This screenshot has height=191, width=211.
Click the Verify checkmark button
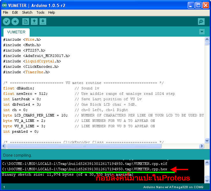tap(6, 22)
